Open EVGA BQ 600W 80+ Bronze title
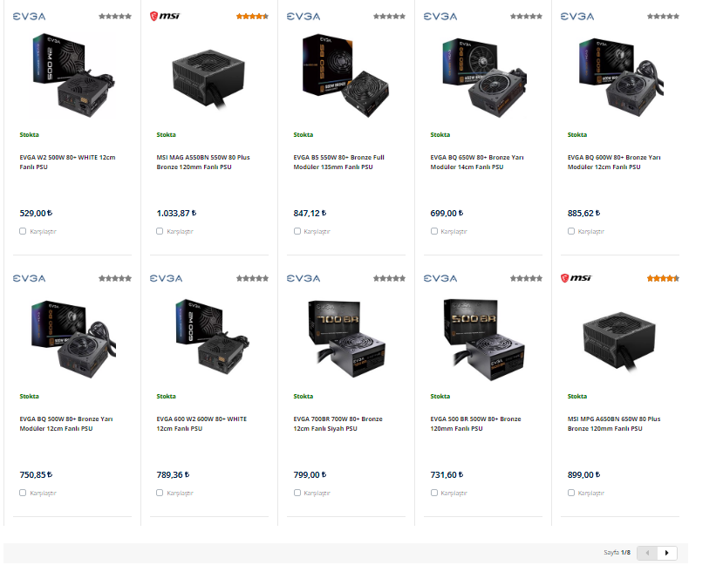Image resolution: width=723 pixels, height=572 pixels. [614, 162]
